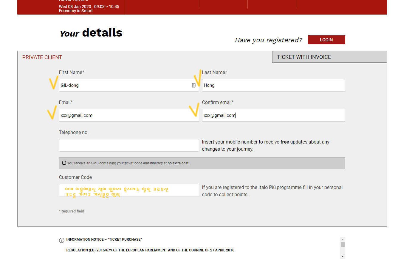Screen dimensions: 409x263
Task: Click the 'REGULATION (EU) 2016/679' line
Action: click(x=150, y=250)
